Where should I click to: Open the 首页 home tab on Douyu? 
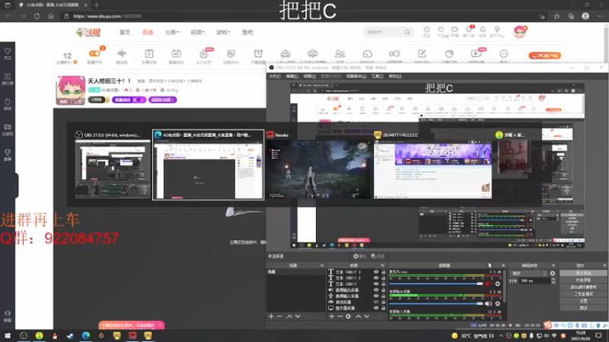(125, 32)
